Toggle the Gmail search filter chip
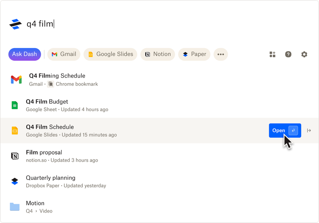 click(x=64, y=54)
